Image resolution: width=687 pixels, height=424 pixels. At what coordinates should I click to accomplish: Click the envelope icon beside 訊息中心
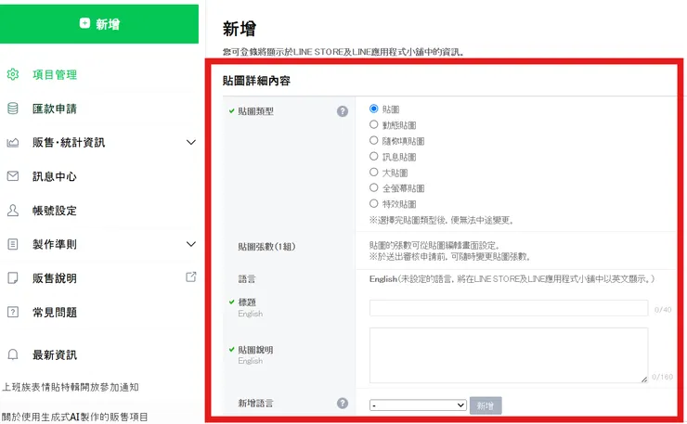pos(13,176)
